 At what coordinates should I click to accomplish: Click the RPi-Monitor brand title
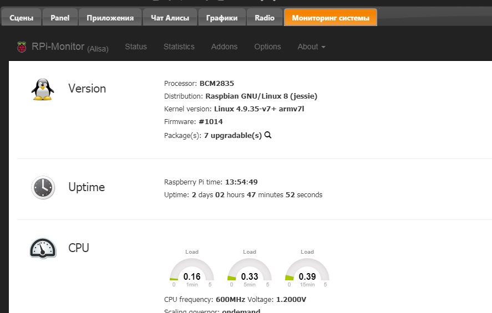58,47
